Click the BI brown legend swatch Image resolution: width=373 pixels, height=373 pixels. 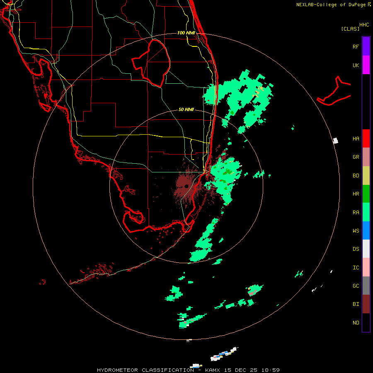[366, 304]
